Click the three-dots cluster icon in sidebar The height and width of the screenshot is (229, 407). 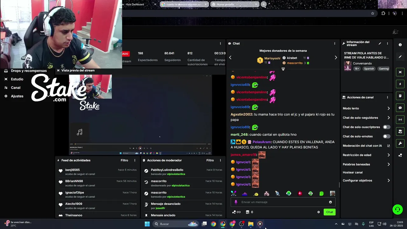[x=400, y=155]
